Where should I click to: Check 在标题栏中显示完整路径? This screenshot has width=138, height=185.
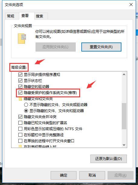click(20, 135)
